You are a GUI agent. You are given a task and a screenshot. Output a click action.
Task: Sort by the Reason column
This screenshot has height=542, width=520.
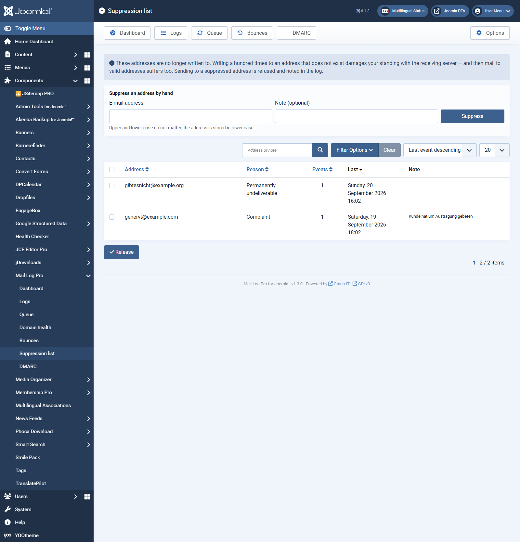pos(258,169)
